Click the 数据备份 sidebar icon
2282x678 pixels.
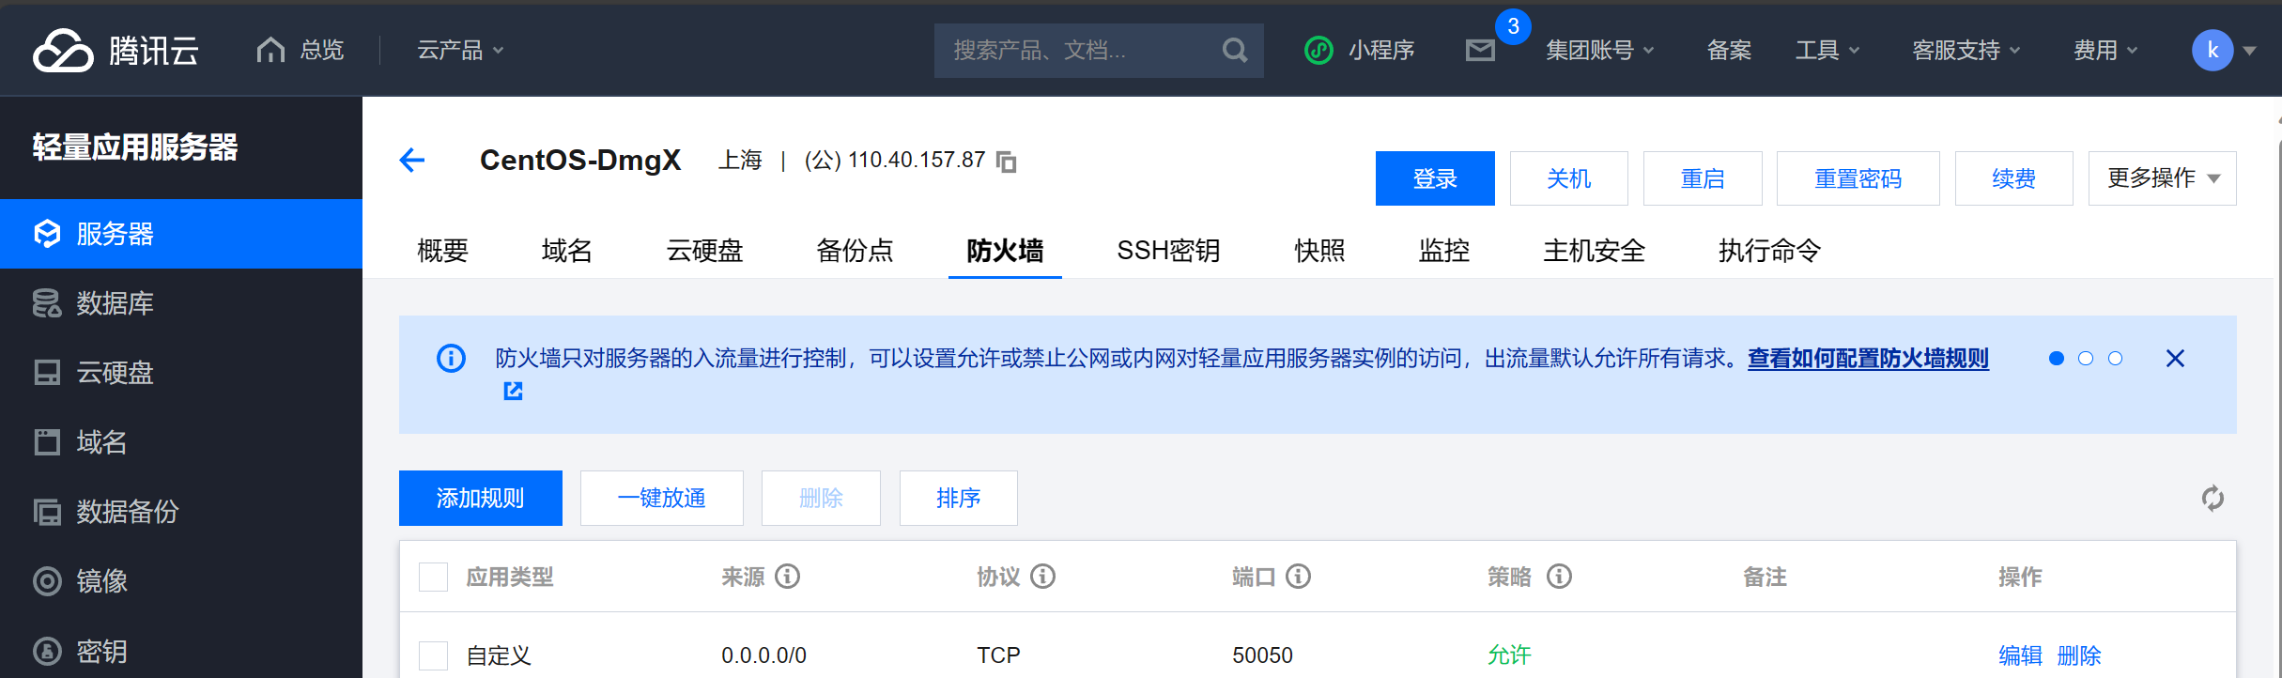[47, 512]
